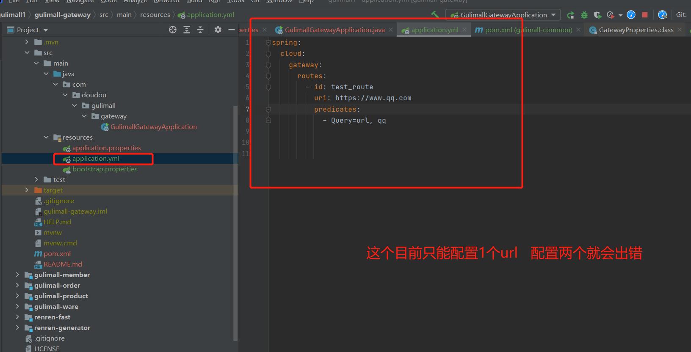This screenshot has width=691, height=352.
Task: Expand the target folder arrow
Action: (x=27, y=190)
